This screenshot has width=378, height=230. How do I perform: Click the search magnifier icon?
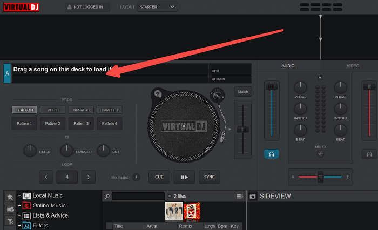click(107, 196)
